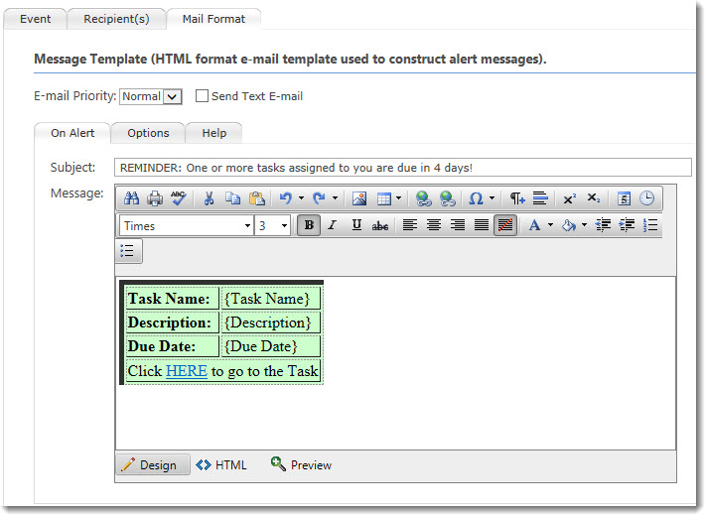This screenshot has width=705, height=515.
Task: Expand the Undo history dropdown arrow
Action: tap(301, 198)
